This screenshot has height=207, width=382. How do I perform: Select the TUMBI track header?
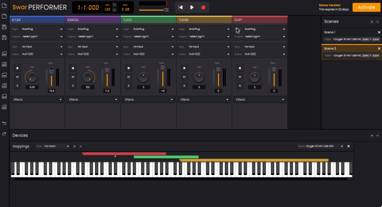click(204, 20)
